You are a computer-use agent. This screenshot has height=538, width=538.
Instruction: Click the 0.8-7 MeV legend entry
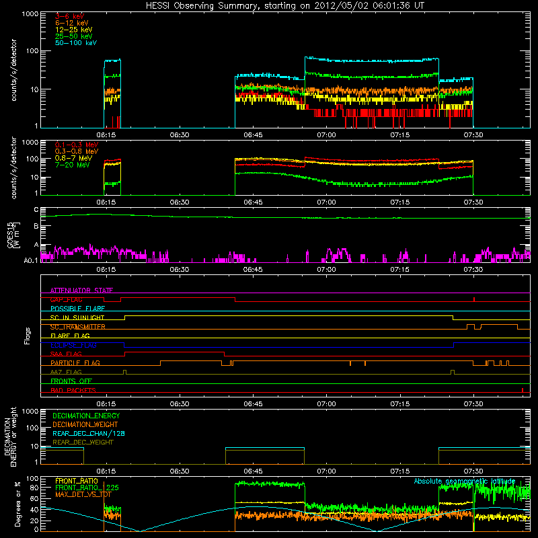[x=73, y=159]
